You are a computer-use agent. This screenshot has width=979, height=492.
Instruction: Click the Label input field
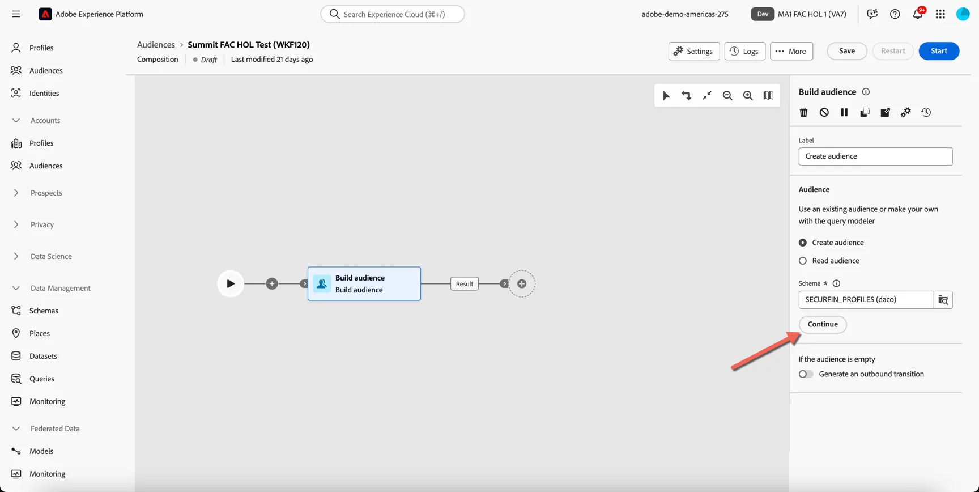875,156
